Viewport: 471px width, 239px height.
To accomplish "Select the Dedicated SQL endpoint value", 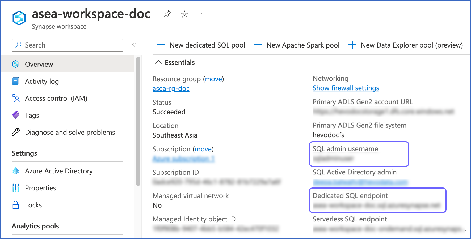I will 376,205.
